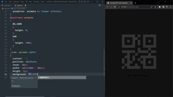Click line number 61 in the gutter
Screen dimensions: 173x97
click(6, 74)
